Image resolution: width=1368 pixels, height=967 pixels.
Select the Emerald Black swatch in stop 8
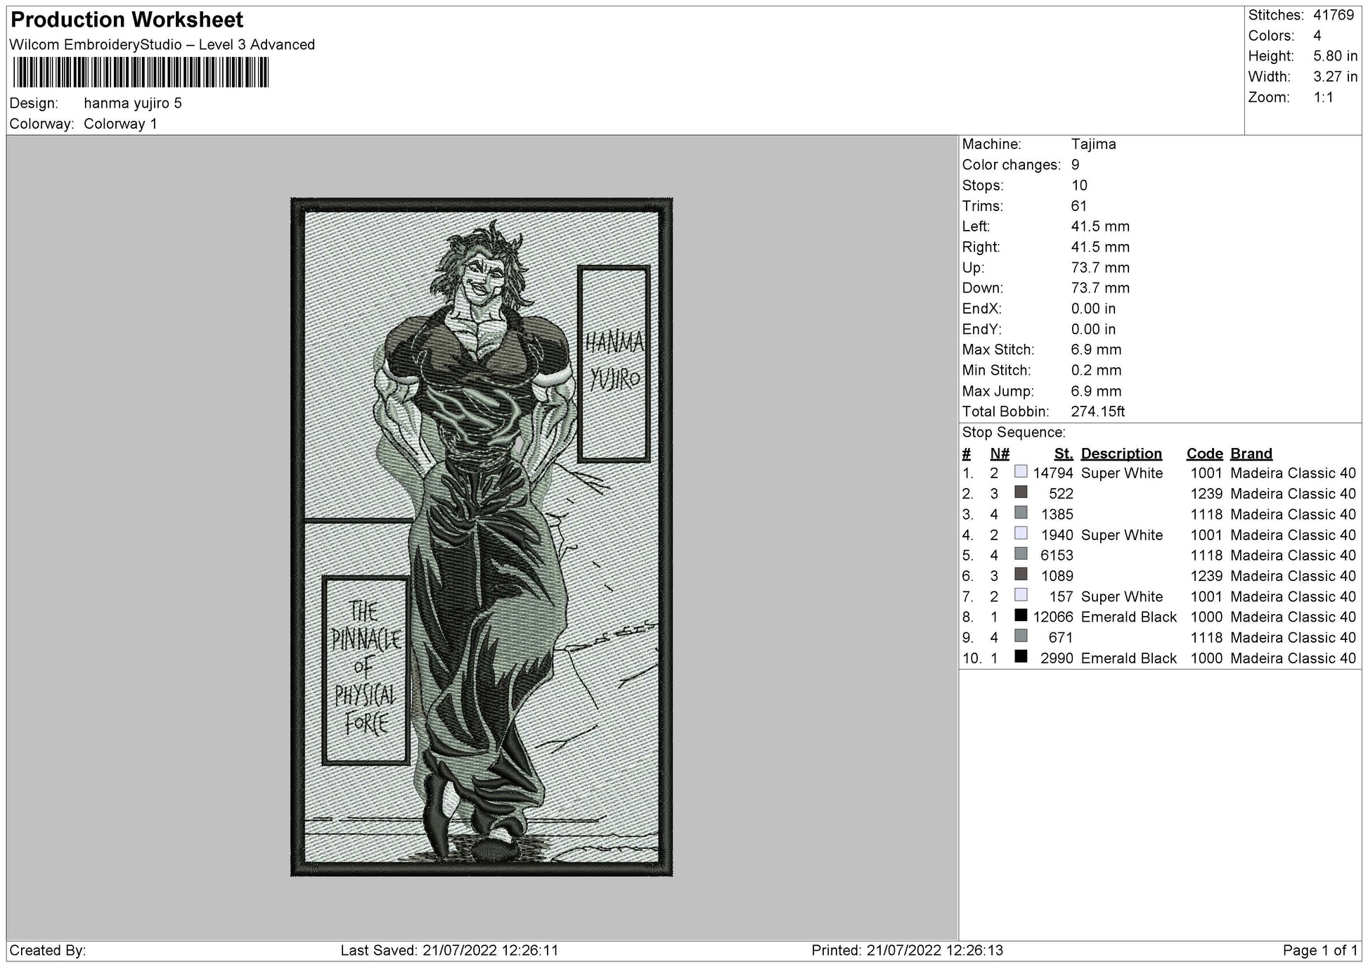[x=1021, y=615]
